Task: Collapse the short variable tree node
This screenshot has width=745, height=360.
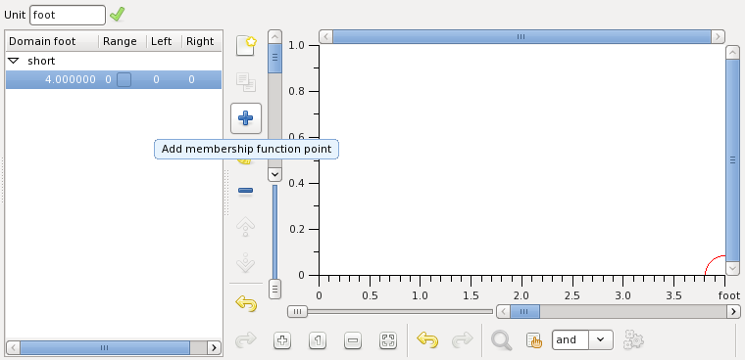Action: [x=15, y=61]
